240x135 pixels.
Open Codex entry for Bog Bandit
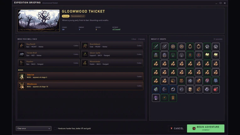coord(76,46)
